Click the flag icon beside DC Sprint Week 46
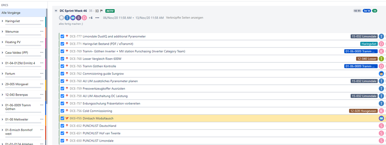386x145 pixels. (x=101, y=11)
